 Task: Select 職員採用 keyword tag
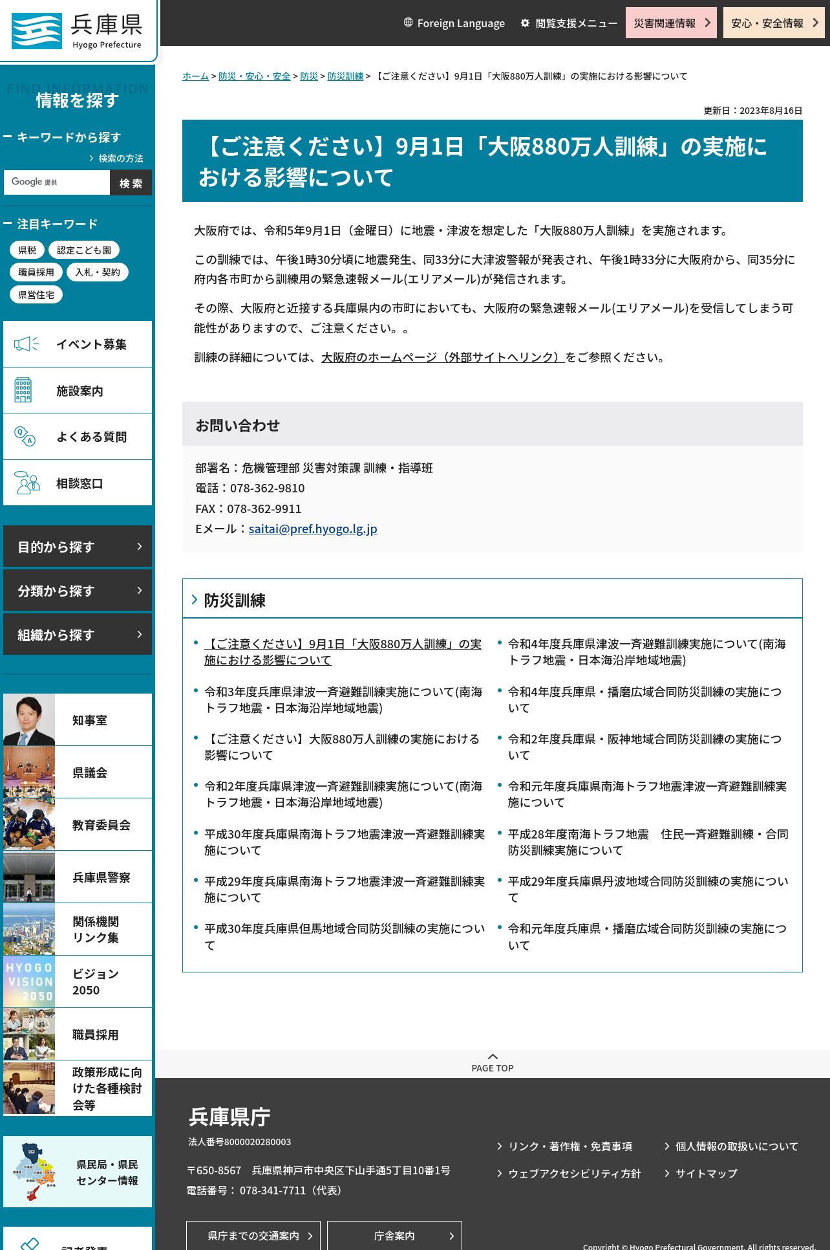click(36, 272)
